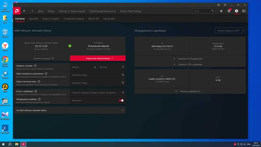Disable the Обнаружение проблем toggle

pyautogui.click(x=121, y=101)
